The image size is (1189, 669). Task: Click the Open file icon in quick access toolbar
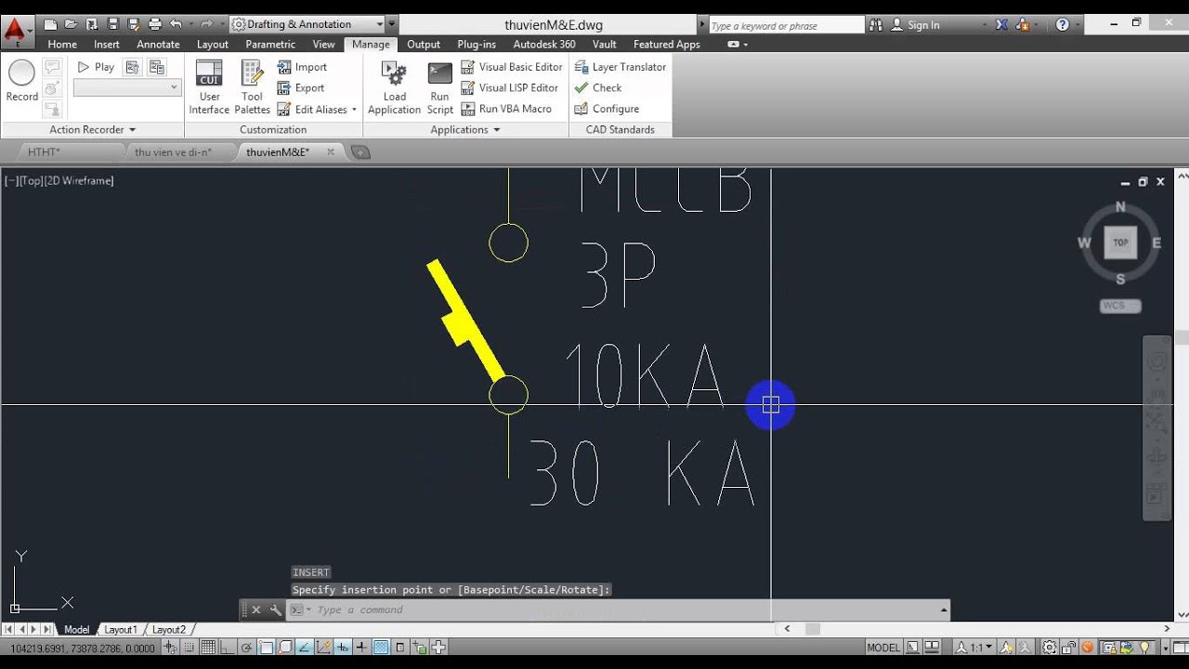tap(72, 24)
